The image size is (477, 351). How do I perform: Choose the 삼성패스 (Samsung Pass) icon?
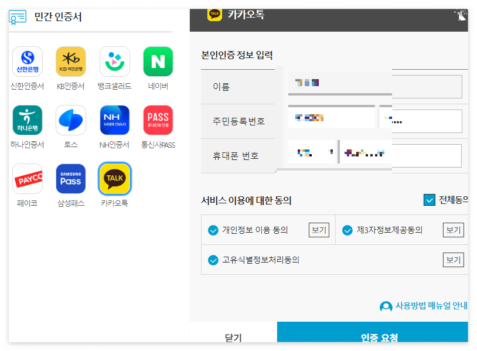71,179
